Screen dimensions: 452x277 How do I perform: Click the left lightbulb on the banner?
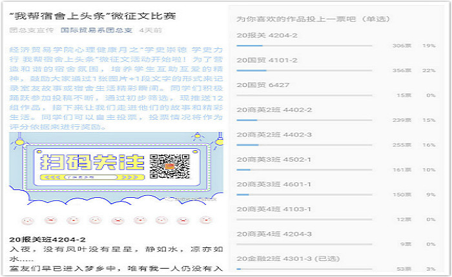click(19, 139)
